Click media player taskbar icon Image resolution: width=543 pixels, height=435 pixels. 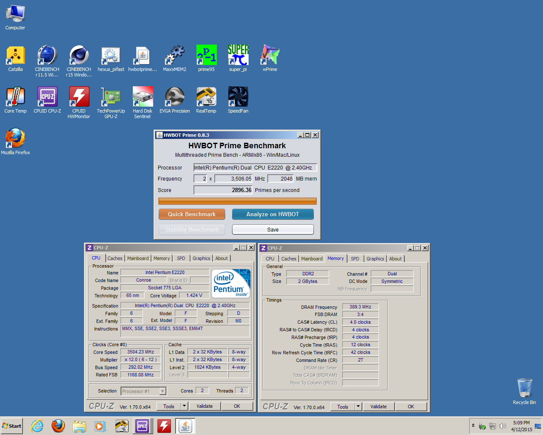coord(100,426)
